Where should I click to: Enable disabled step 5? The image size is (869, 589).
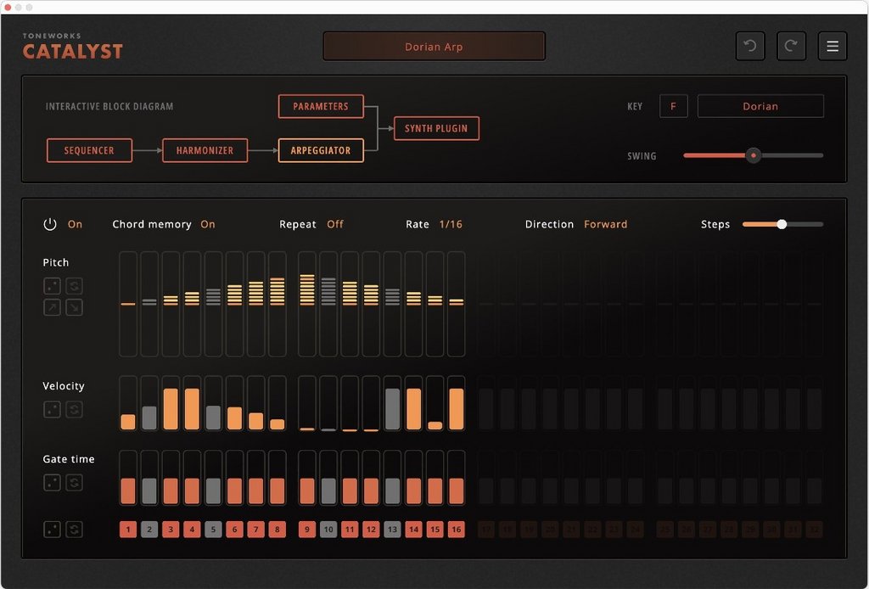213,529
